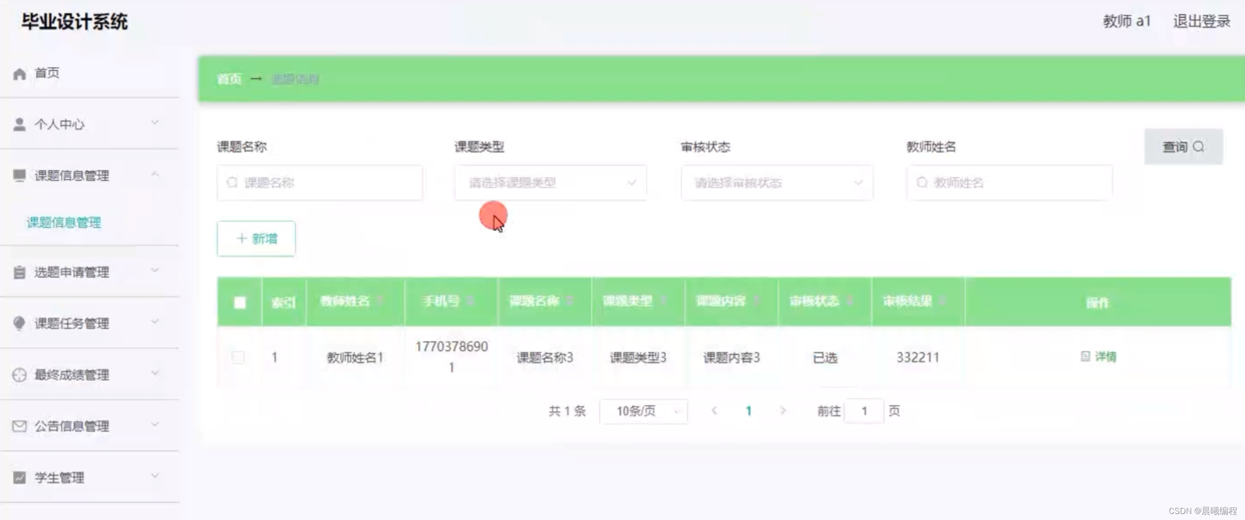Open the 课题类型 dropdown

click(551, 183)
